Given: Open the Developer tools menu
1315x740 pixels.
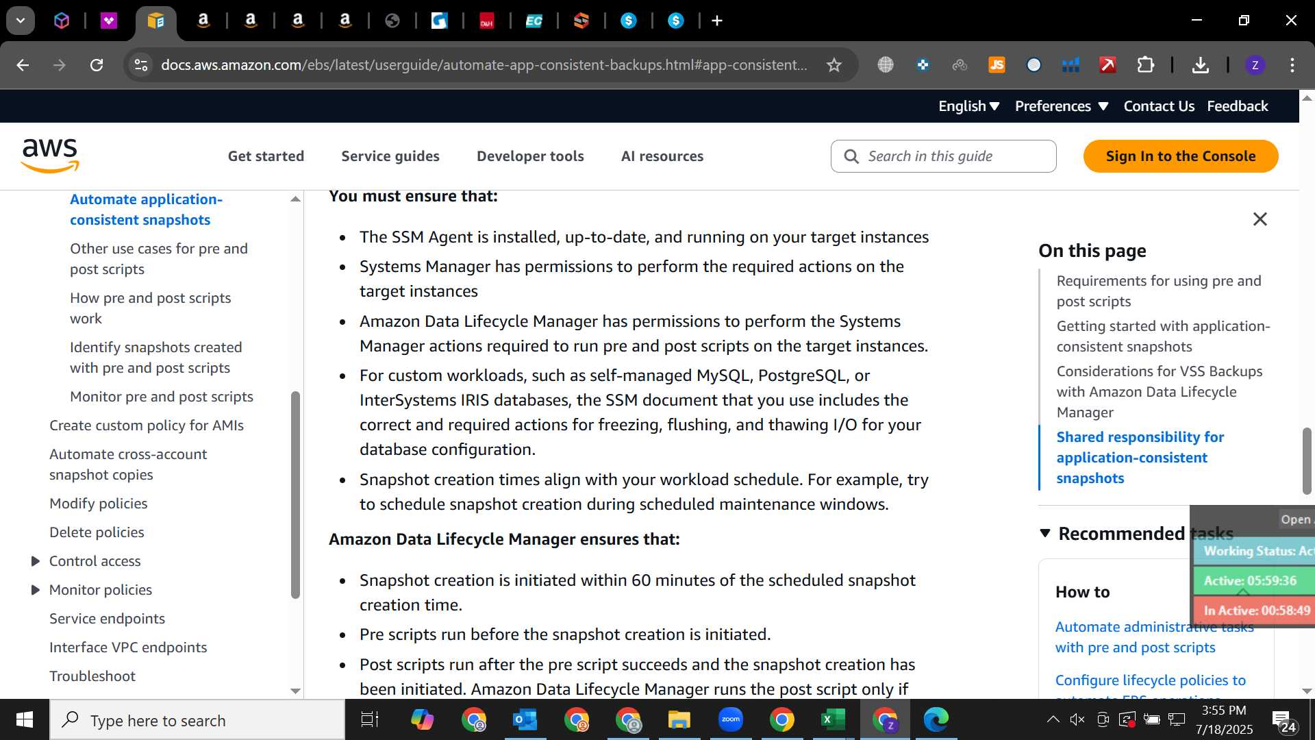Looking at the screenshot, I should [x=530, y=156].
